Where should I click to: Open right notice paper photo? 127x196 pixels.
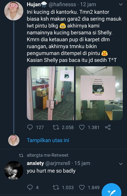[99, 93]
